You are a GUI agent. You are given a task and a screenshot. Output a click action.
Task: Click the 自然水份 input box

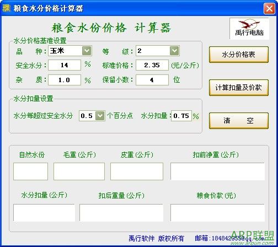pos(30,171)
